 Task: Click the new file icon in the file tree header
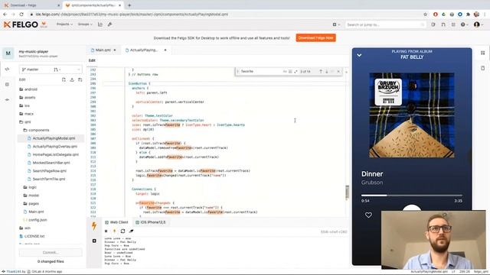64,79
